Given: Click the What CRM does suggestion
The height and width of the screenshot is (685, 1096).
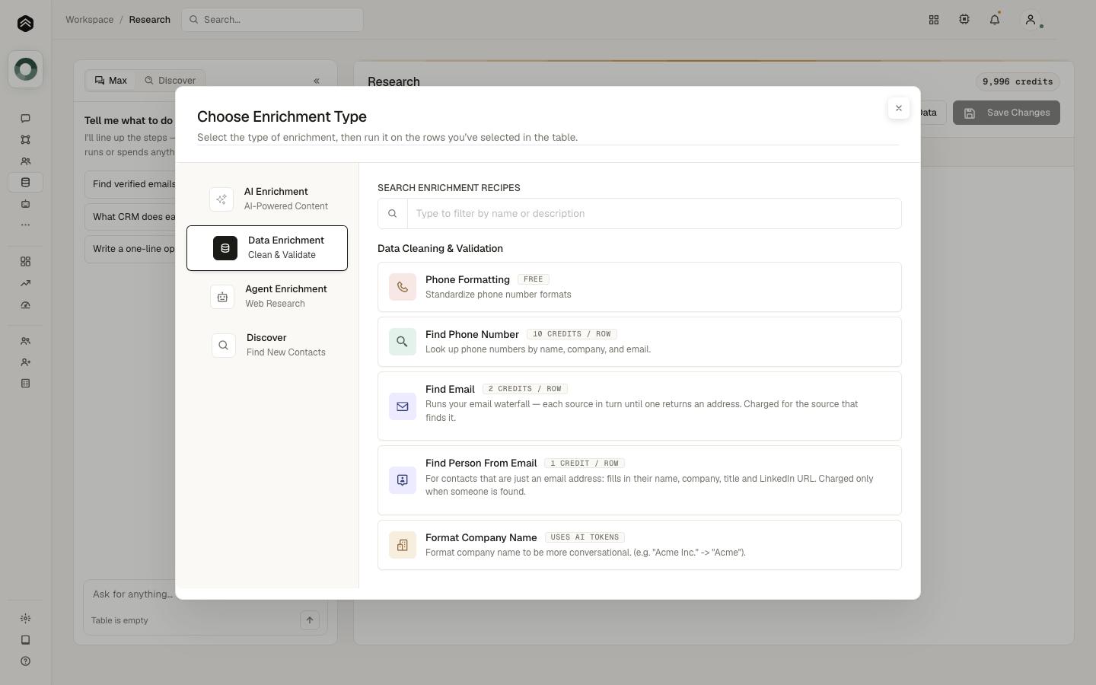Looking at the screenshot, I should point(130,217).
